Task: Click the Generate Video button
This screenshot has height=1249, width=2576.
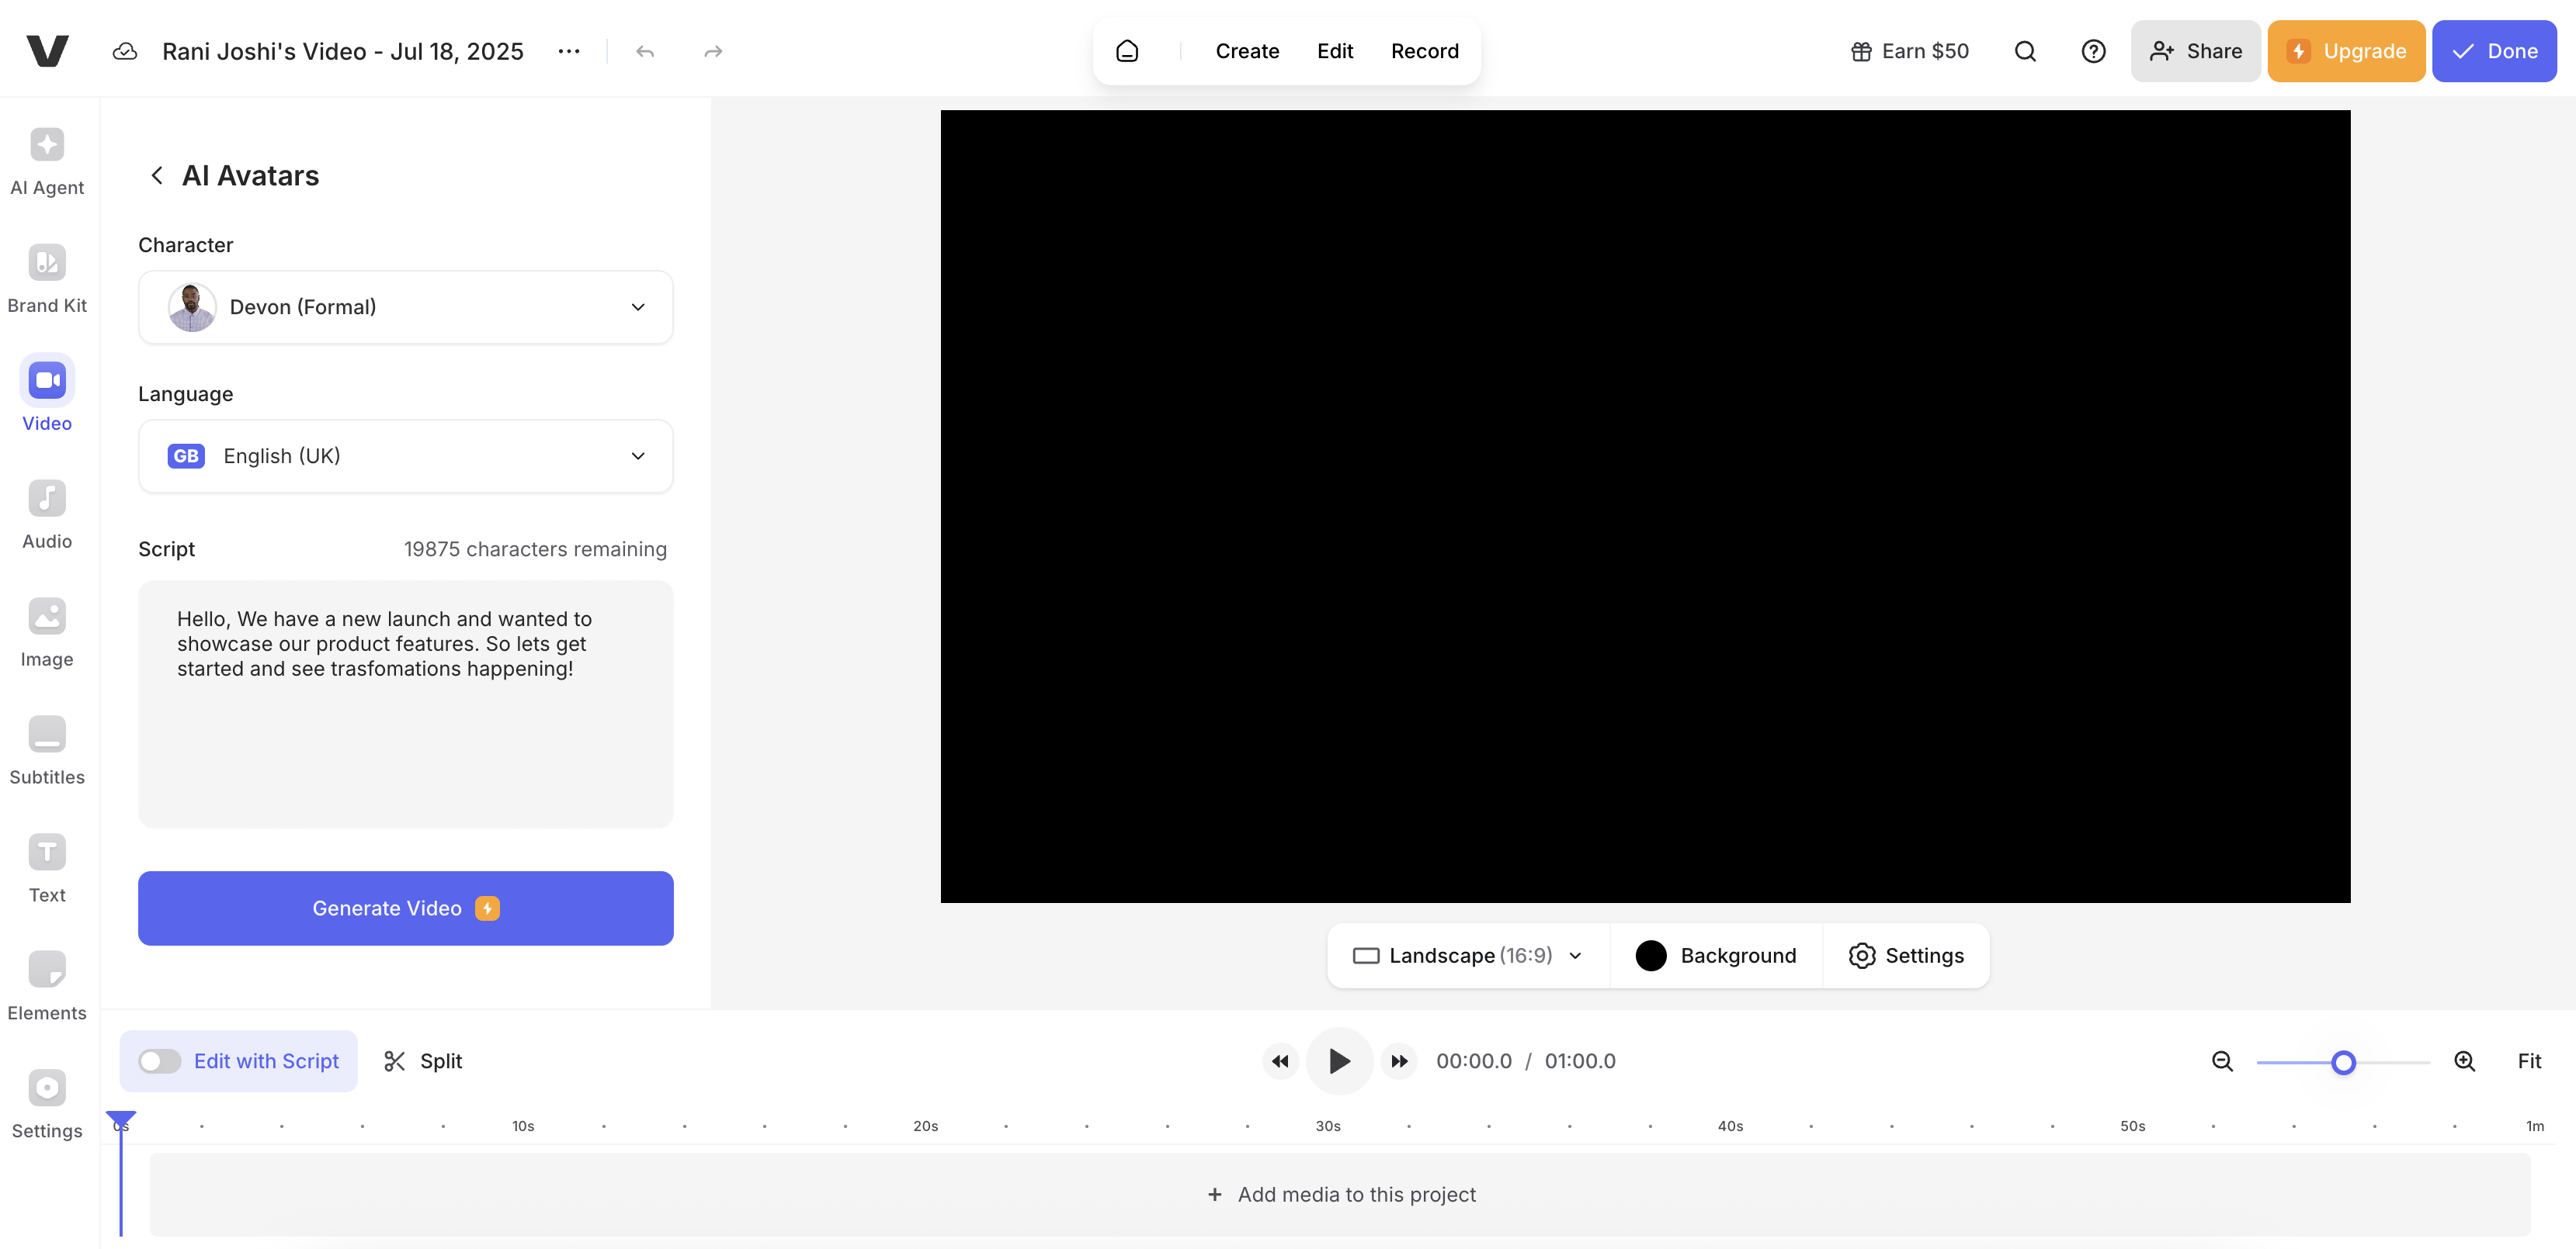Action: tap(405, 908)
